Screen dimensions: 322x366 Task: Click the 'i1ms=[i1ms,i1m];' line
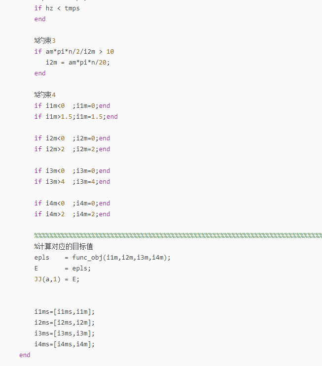(x=65, y=312)
